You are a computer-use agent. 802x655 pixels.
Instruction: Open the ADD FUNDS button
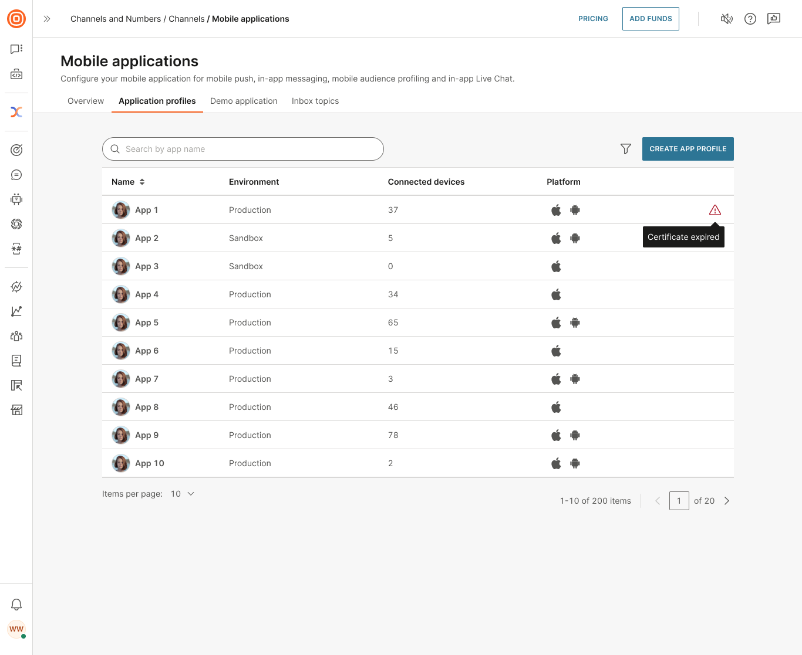[651, 18]
